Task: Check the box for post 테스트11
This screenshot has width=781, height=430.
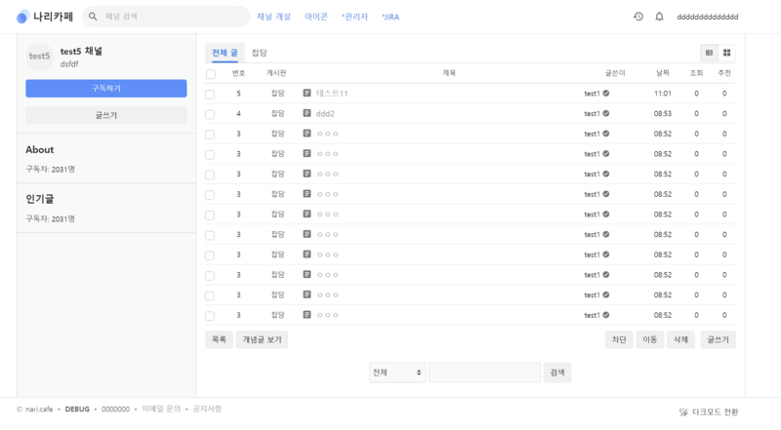Action: point(210,94)
